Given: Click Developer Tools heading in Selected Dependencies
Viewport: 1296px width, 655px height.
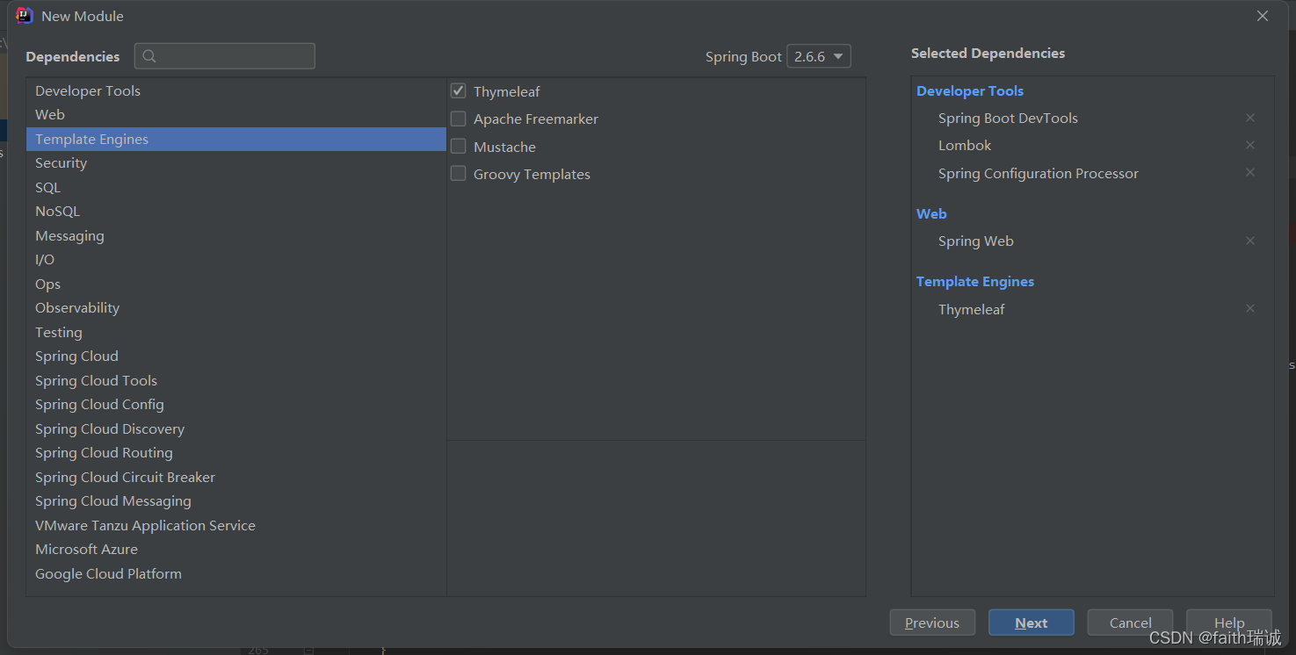Looking at the screenshot, I should 970,91.
